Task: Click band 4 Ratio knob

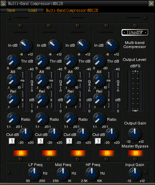Action: coord(99,119)
